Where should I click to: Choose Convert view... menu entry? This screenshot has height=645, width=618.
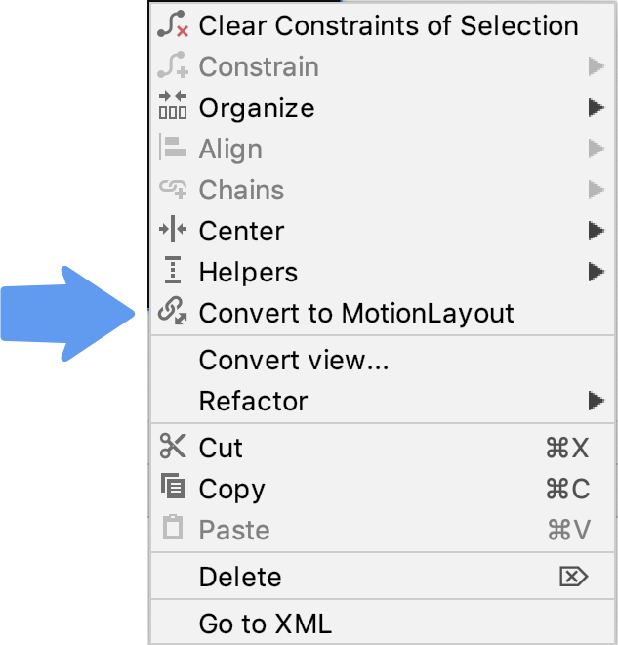point(294,360)
